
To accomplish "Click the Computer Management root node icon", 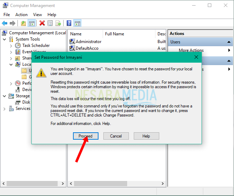I will click(5, 33).
